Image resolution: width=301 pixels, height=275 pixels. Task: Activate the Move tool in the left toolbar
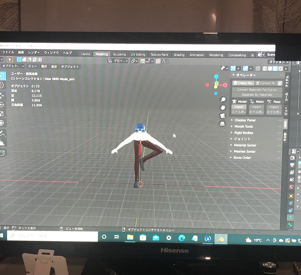point(2,95)
